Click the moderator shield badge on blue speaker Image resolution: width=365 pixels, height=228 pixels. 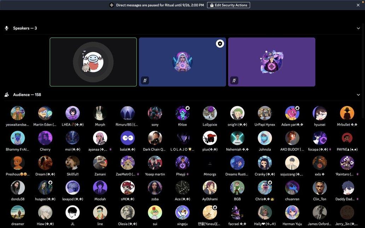(x=220, y=43)
